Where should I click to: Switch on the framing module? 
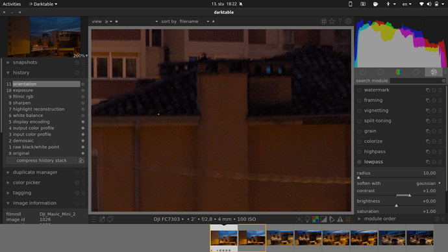click(x=359, y=100)
